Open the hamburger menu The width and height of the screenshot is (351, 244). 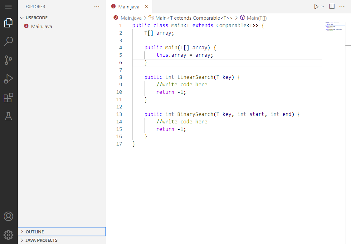click(x=8, y=6)
